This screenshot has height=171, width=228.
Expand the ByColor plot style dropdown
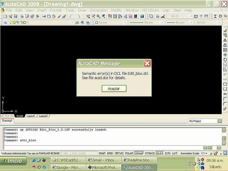219,23
